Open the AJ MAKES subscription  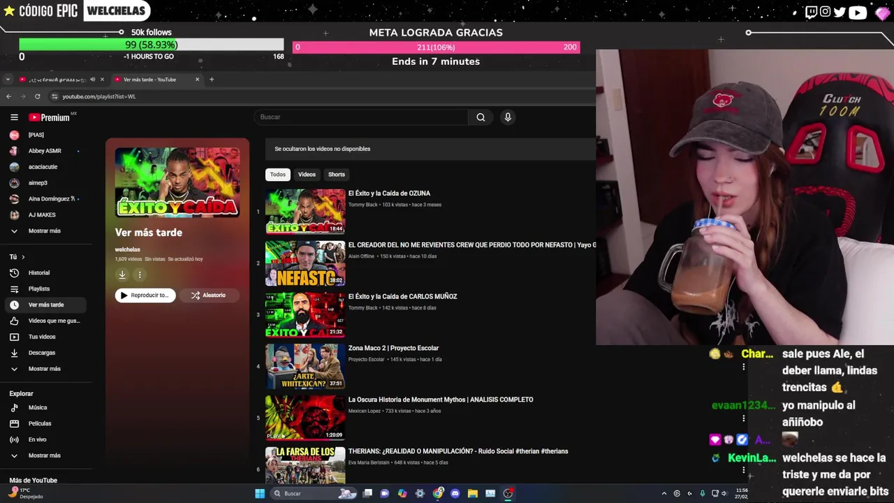[45, 214]
